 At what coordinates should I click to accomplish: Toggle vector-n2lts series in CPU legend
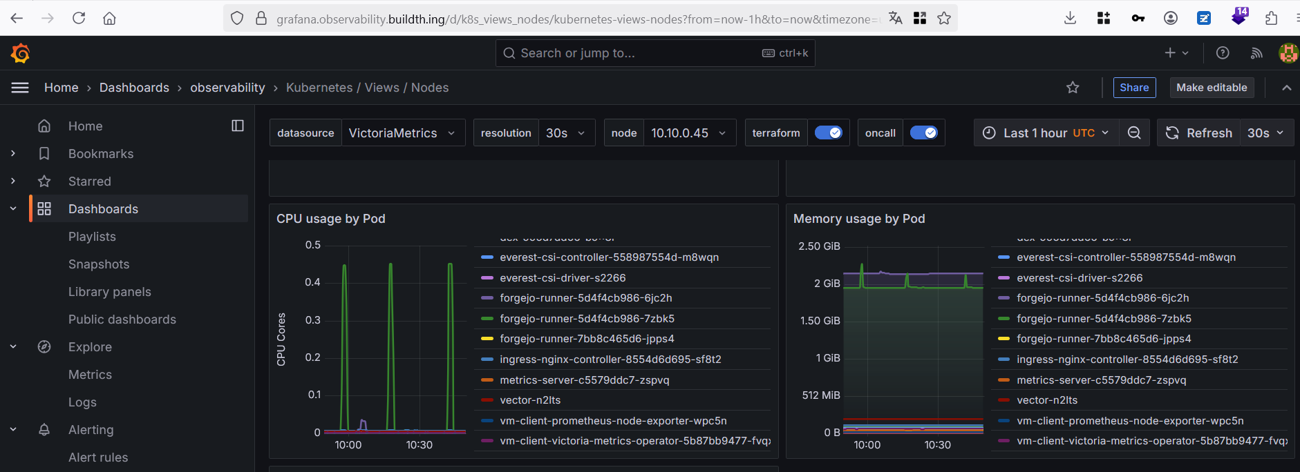pyautogui.click(x=530, y=400)
